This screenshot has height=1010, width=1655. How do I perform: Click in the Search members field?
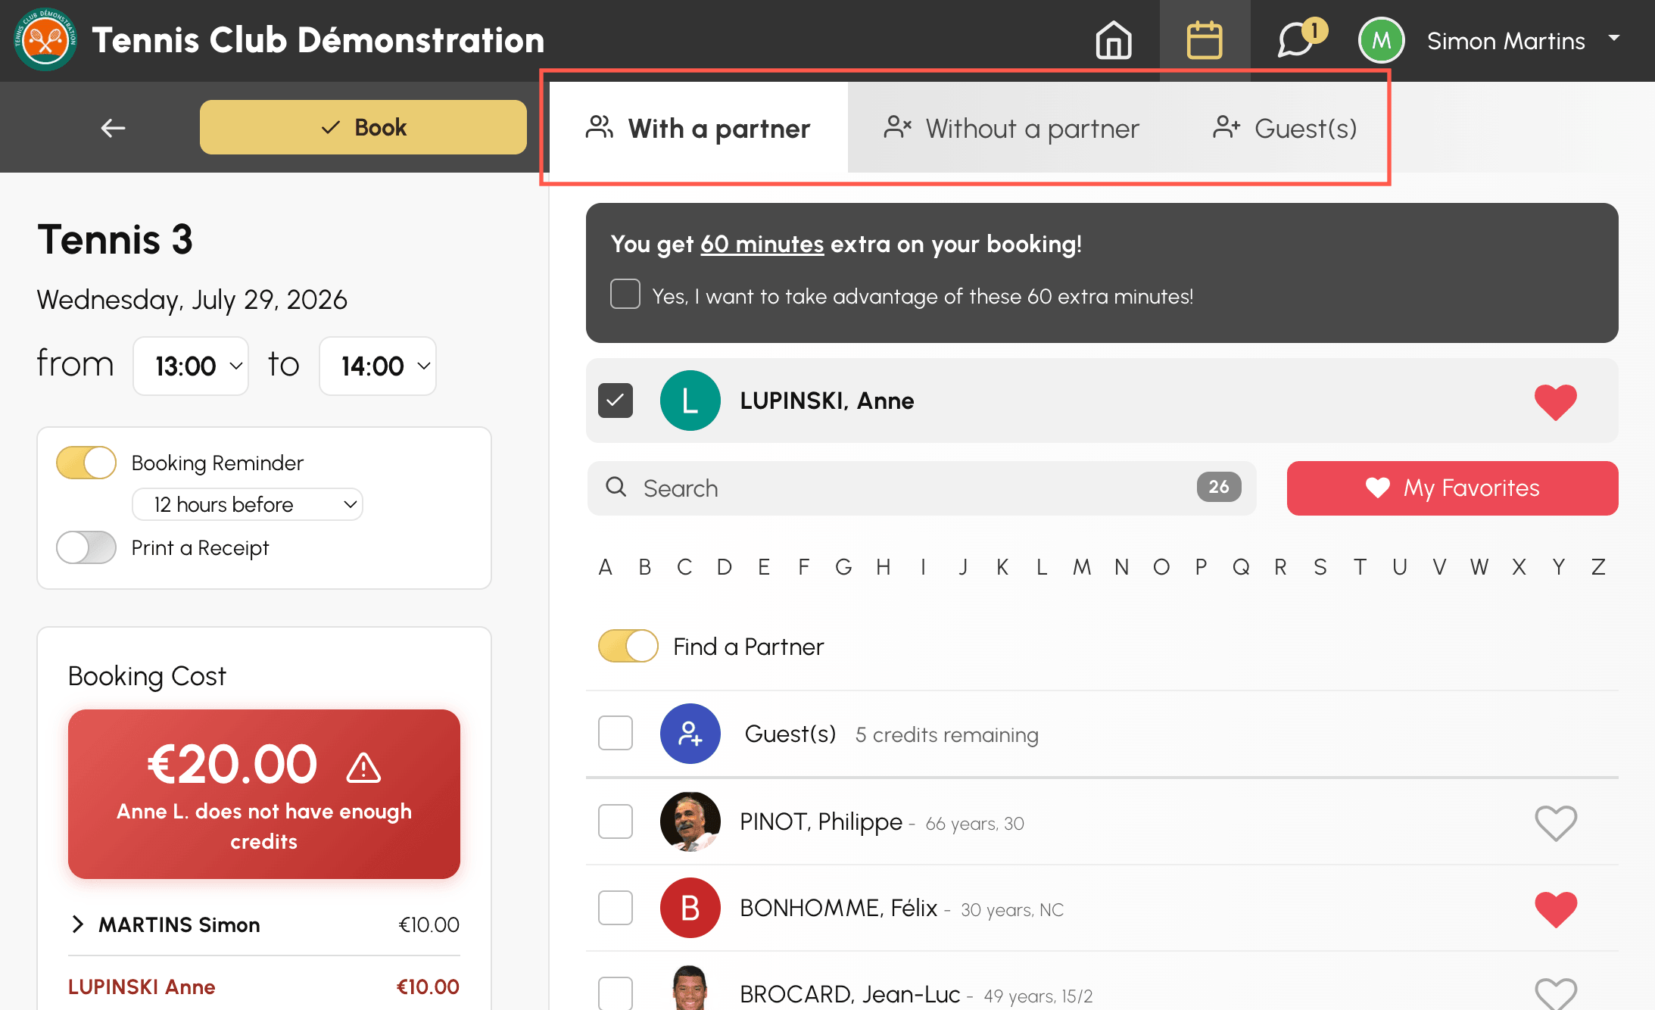tap(922, 488)
